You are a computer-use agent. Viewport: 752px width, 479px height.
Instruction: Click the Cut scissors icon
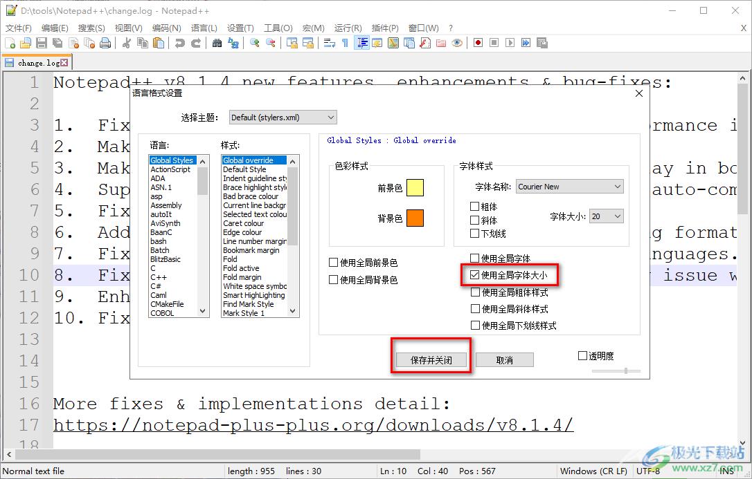(127, 43)
